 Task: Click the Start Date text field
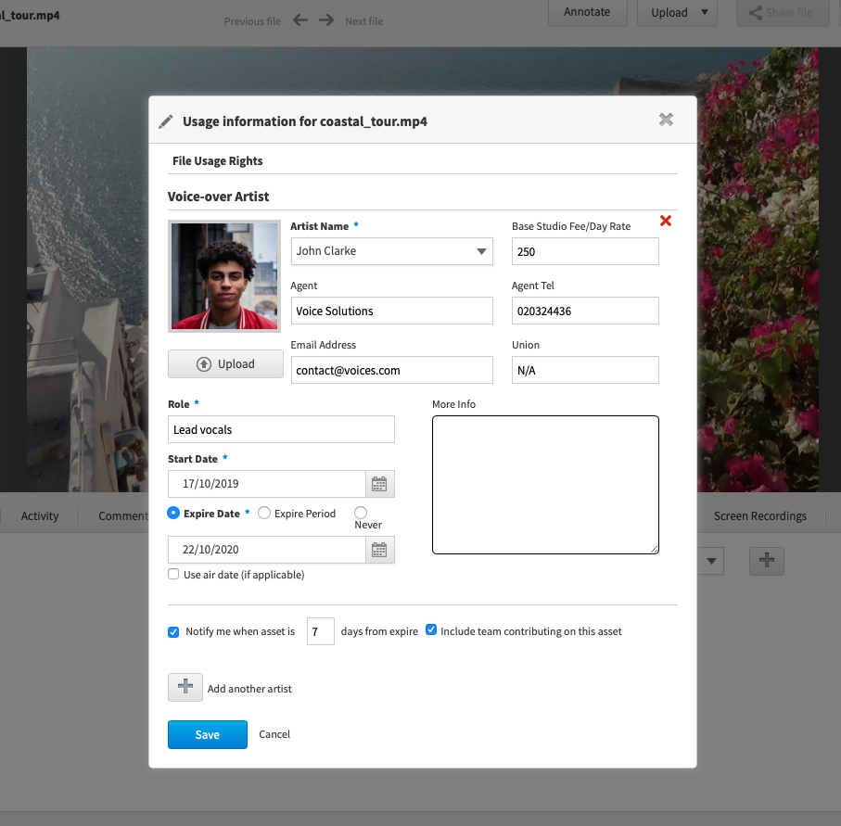pos(267,484)
